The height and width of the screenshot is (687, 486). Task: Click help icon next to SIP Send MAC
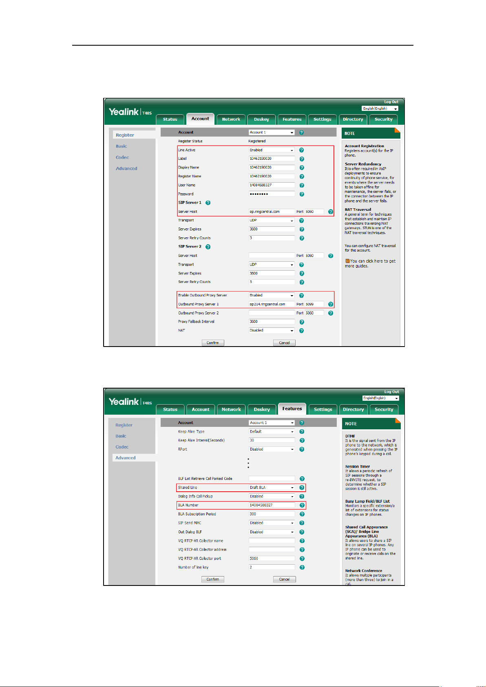coord(302,523)
